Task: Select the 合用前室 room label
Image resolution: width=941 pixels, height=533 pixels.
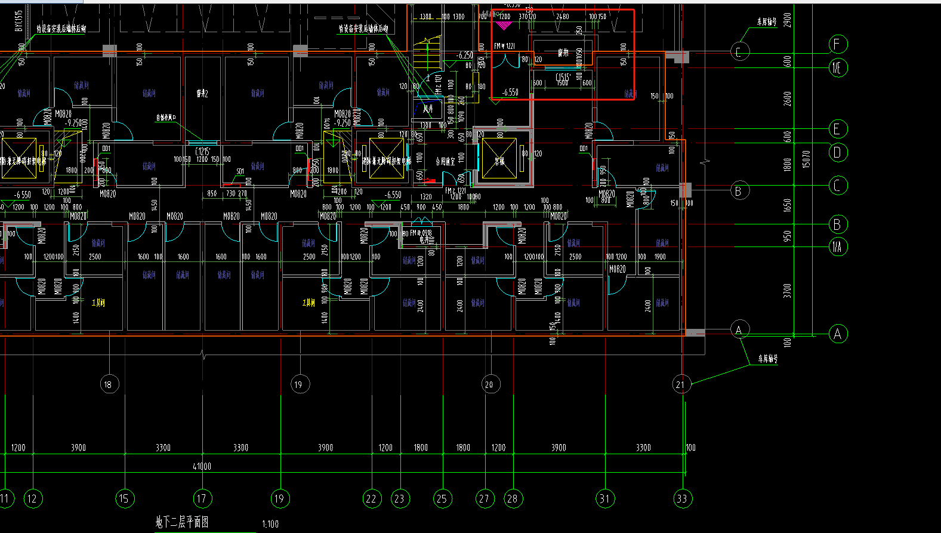Action: pos(445,162)
